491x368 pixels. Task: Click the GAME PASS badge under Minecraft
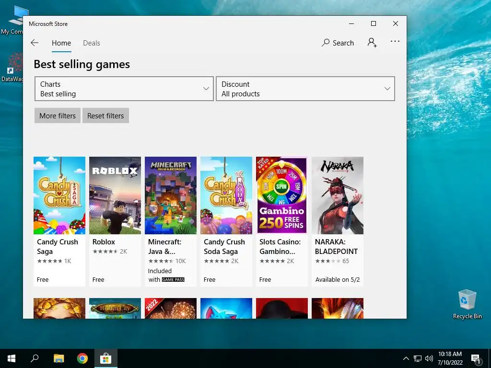173,280
